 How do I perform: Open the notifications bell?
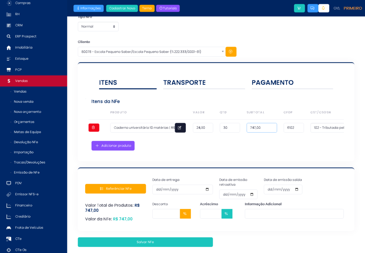click(323, 8)
